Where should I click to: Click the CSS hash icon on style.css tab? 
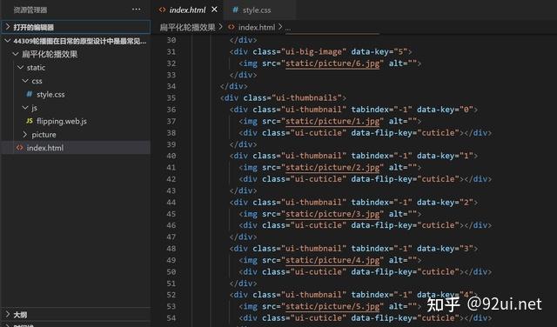235,10
